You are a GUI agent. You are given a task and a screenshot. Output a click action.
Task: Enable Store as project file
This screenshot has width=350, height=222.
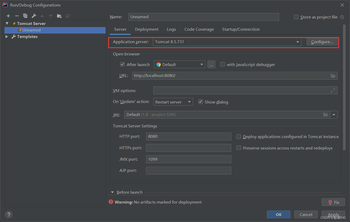296,17
